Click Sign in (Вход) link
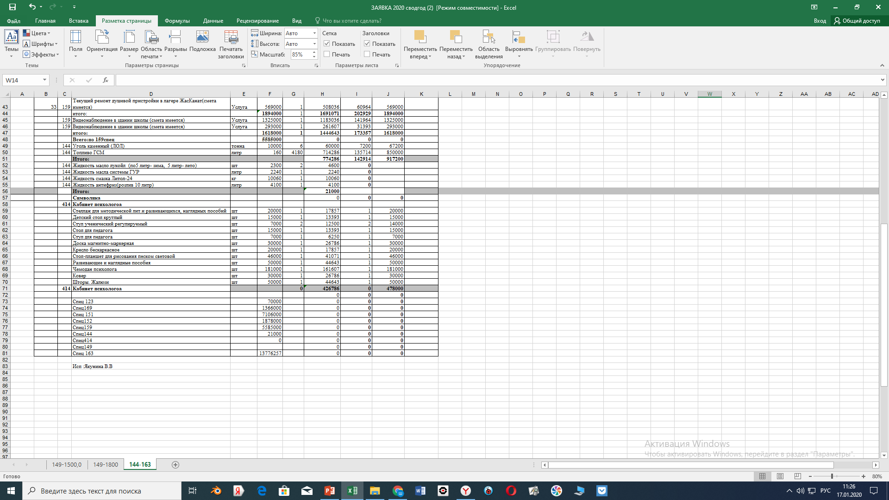The height and width of the screenshot is (500, 889). coord(820,21)
